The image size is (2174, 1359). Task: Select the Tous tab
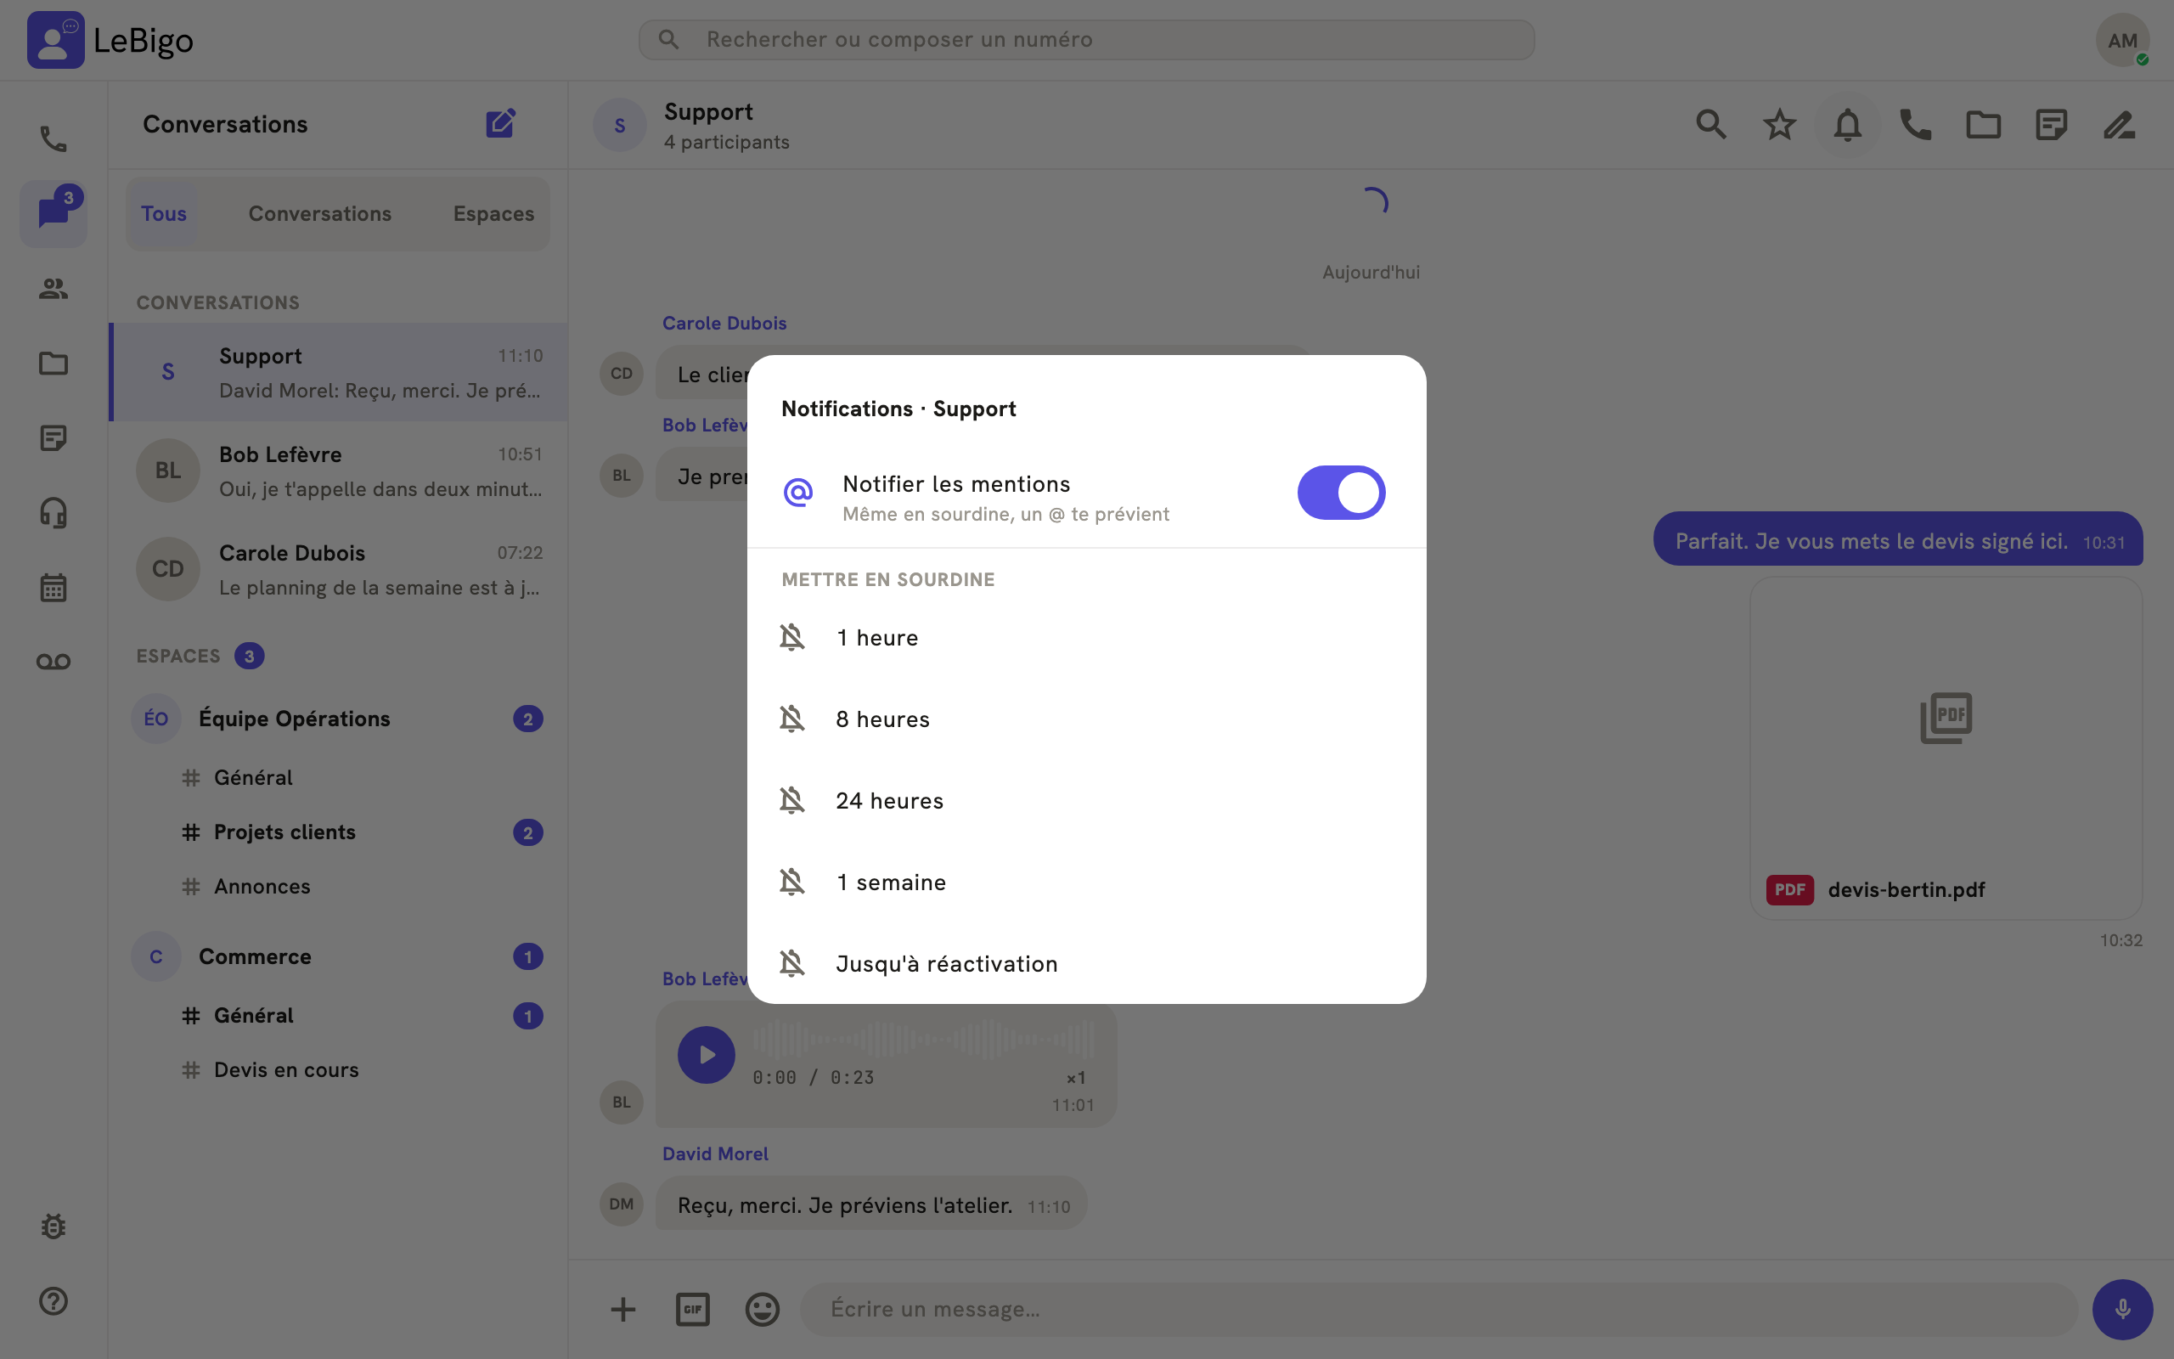coord(164,214)
